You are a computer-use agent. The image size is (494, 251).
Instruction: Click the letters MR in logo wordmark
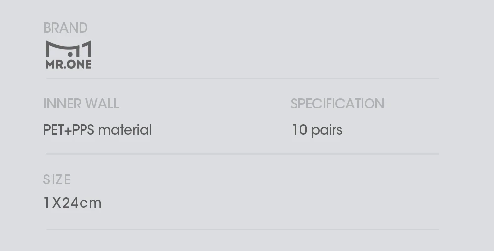point(54,65)
